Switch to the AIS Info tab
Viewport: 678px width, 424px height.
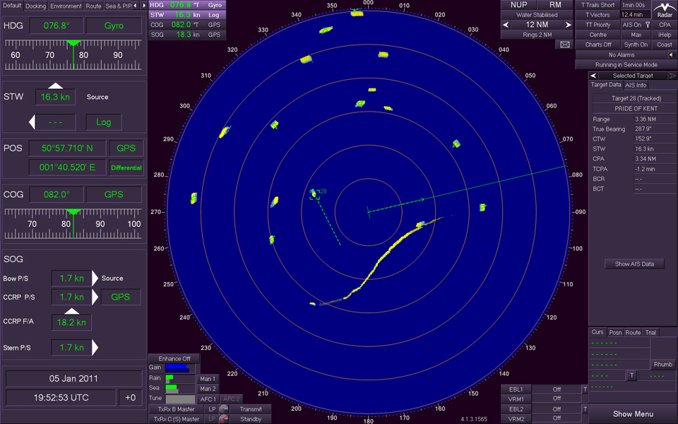point(636,85)
